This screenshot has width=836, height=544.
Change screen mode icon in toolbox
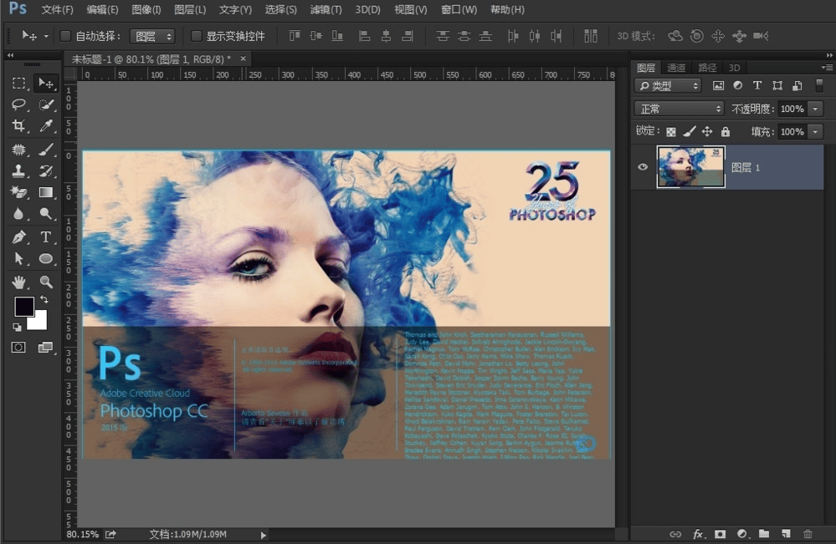[x=46, y=348]
